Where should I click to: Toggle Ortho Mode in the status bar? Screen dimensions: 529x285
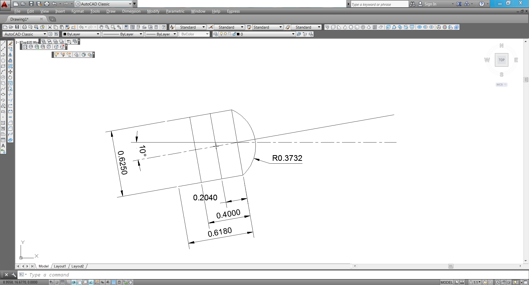[x=68, y=282]
